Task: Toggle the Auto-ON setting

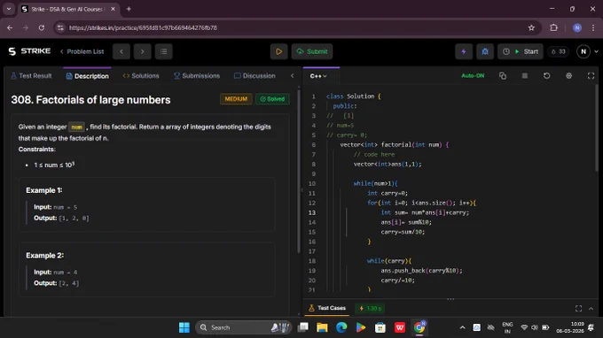Action: point(473,76)
